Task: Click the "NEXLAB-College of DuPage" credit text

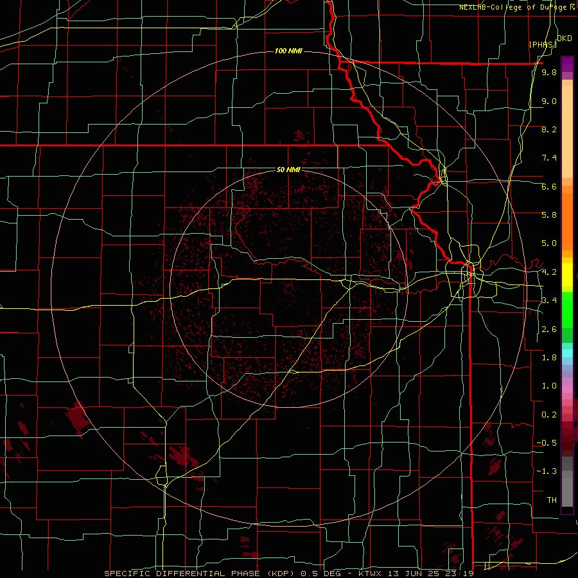Action: click(514, 7)
